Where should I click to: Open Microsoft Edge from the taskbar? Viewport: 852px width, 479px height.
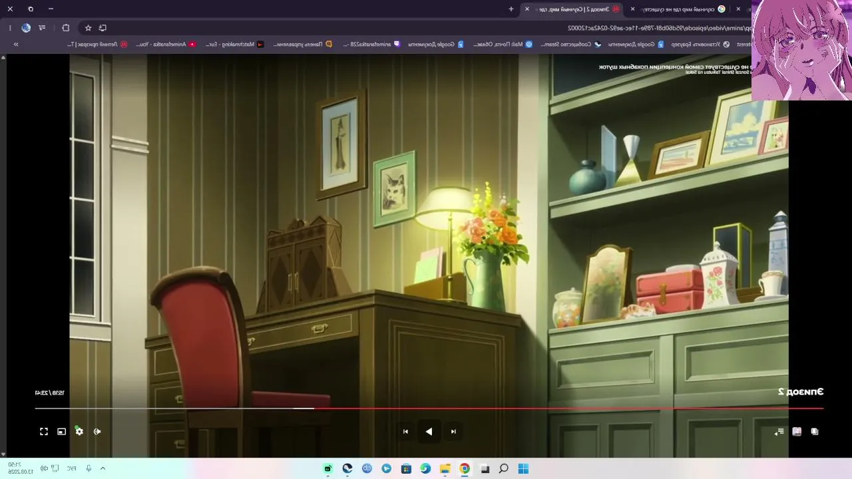point(425,469)
